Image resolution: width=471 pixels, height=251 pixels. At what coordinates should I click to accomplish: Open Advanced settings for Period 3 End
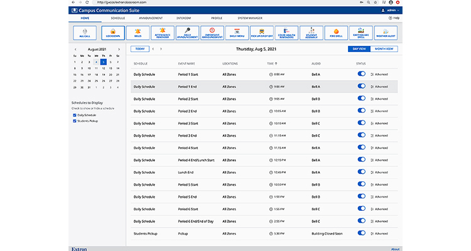pyautogui.click(x=379, y=136)
